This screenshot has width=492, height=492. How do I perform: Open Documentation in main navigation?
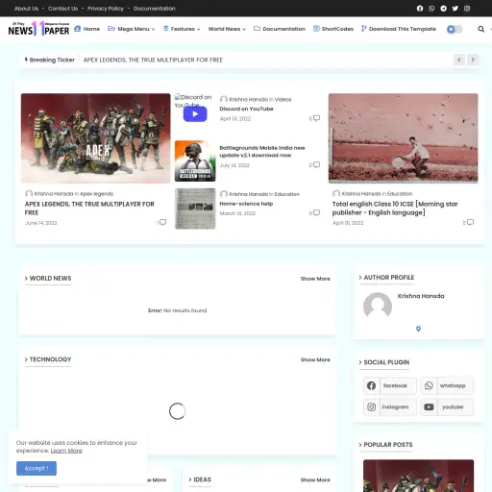tap(280, 29)
